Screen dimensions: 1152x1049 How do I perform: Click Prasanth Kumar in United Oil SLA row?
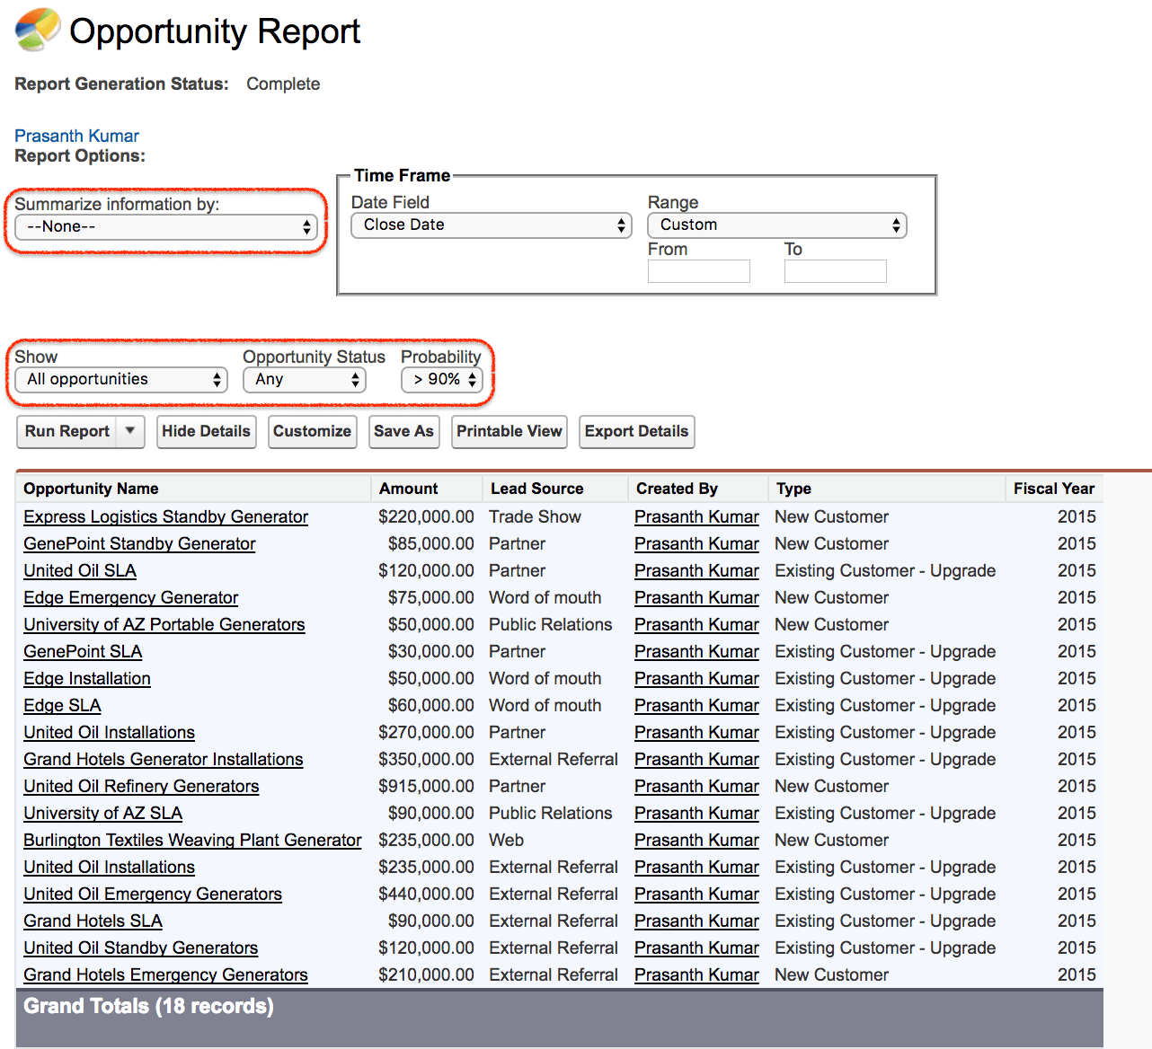[696, 570]
